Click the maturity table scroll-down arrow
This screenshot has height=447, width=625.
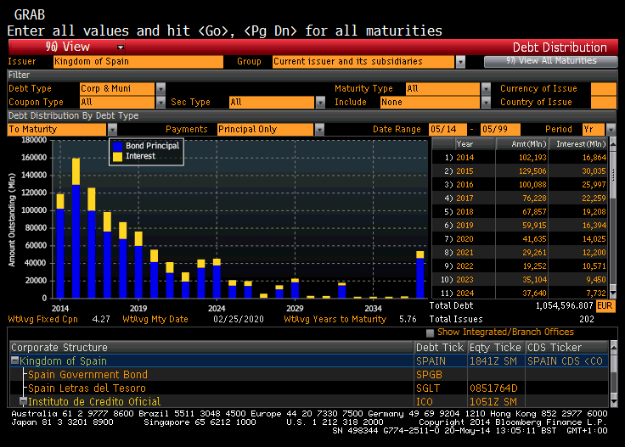pos(613,293)
